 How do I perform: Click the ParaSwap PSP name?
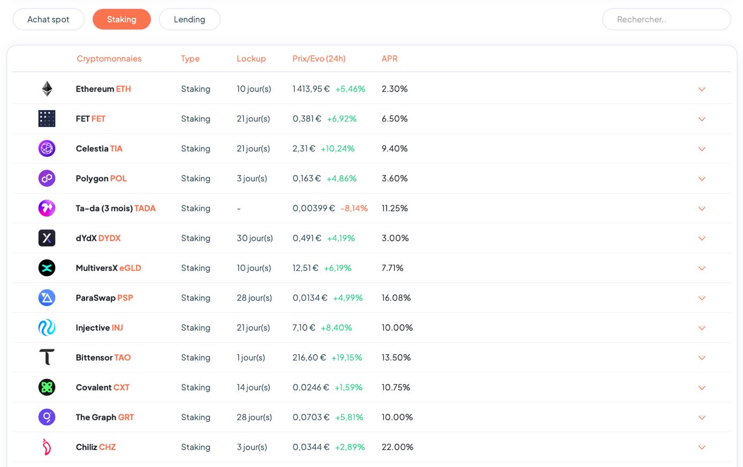click(104, 298)
